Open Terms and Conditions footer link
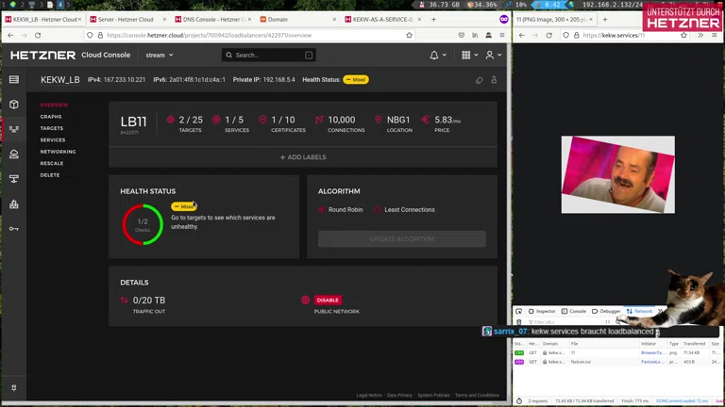 pyautogui.click(x=477, y=395)
